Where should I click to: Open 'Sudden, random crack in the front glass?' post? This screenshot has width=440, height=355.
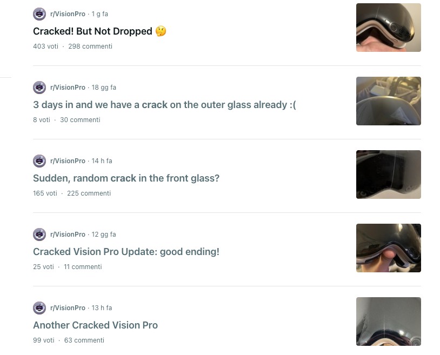click(x=126, y=178)
